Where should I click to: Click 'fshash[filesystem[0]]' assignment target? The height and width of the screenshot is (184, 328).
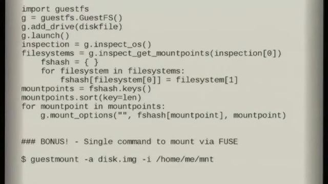tap(111, 80)
